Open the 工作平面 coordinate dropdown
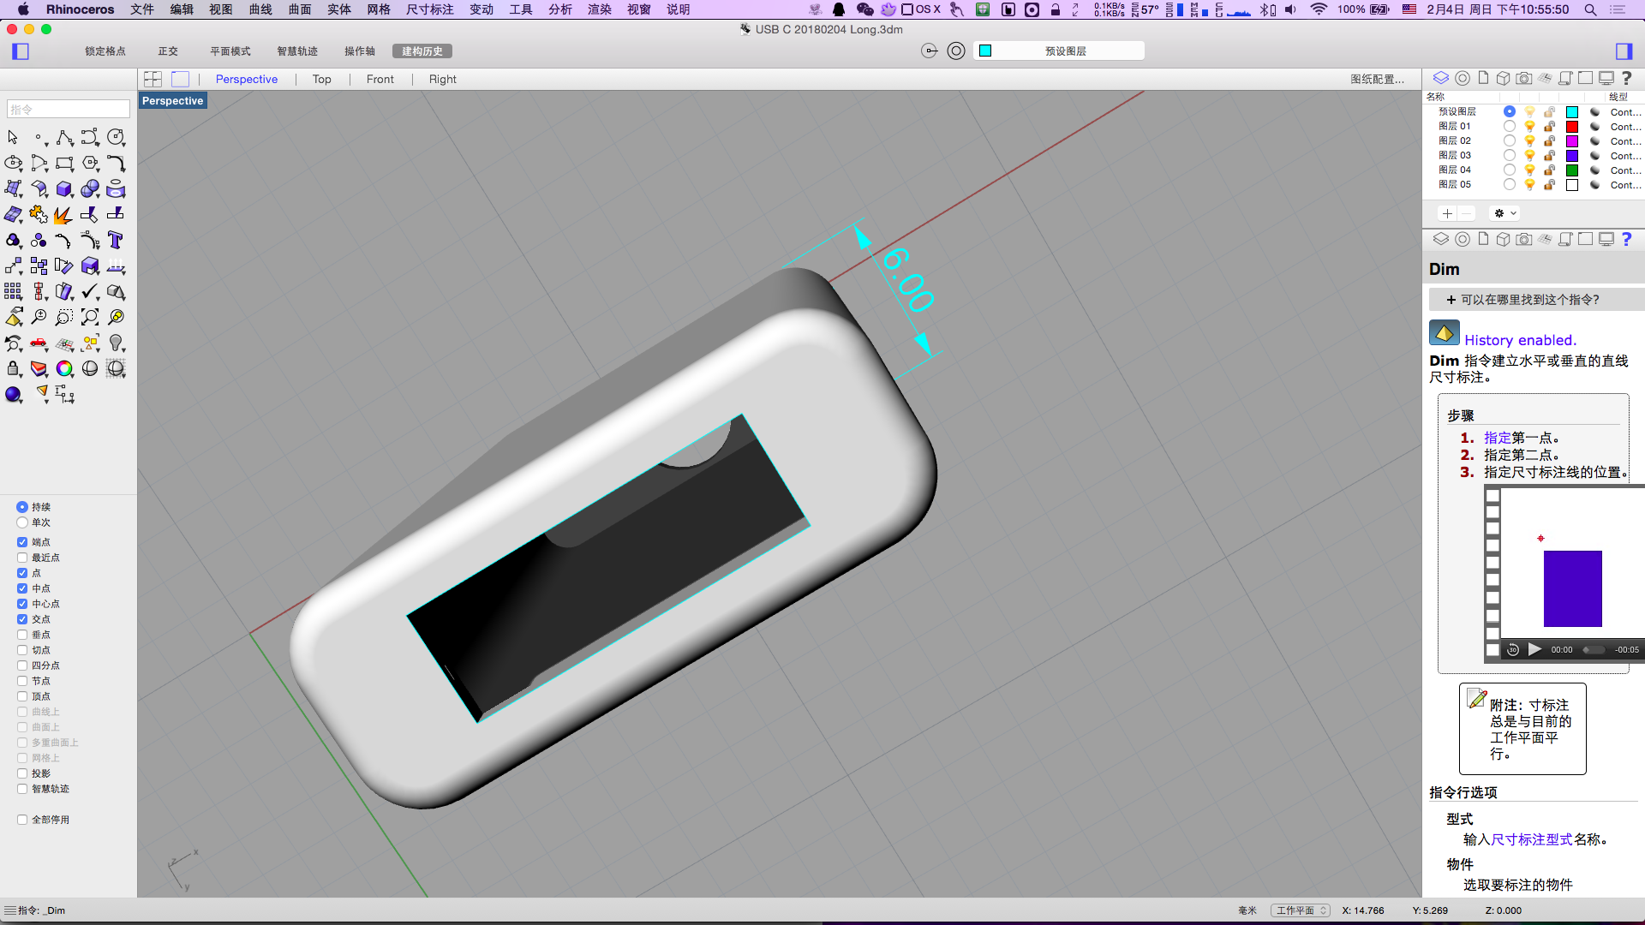The width and height of the screenshot is (1645, 925). (1300, 910)
